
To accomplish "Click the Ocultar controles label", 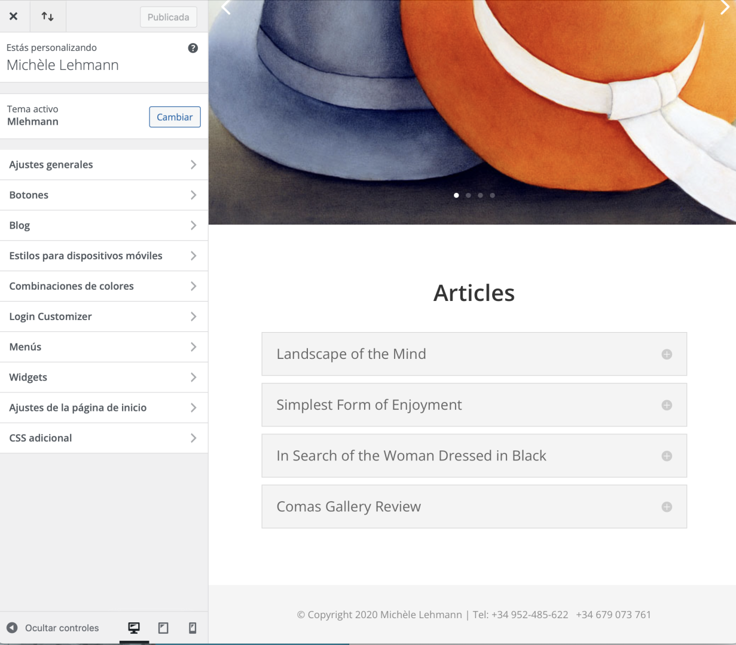I will pos(62,628).
